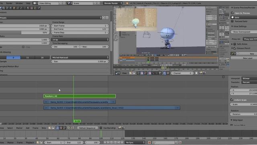Toggle Use Backdrop checkbox

coord(101,128)
